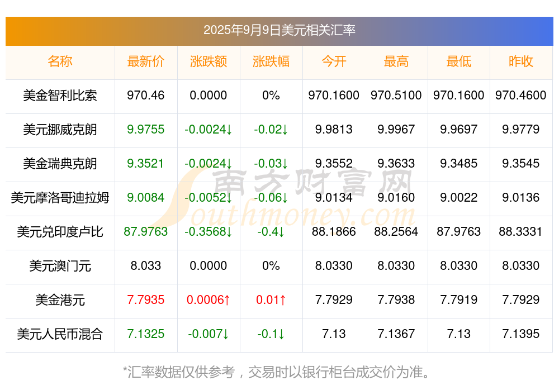The height and width of the screenshot is (390, 559).
Task: Click change amount '-0.0052↓'
Action: [x=208, y=197]
